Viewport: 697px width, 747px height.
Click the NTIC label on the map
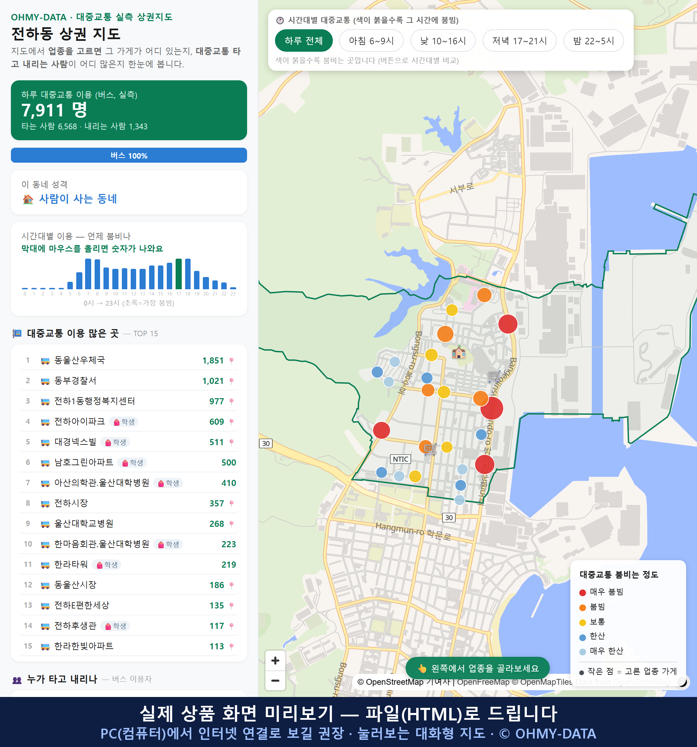pos(401,459)
